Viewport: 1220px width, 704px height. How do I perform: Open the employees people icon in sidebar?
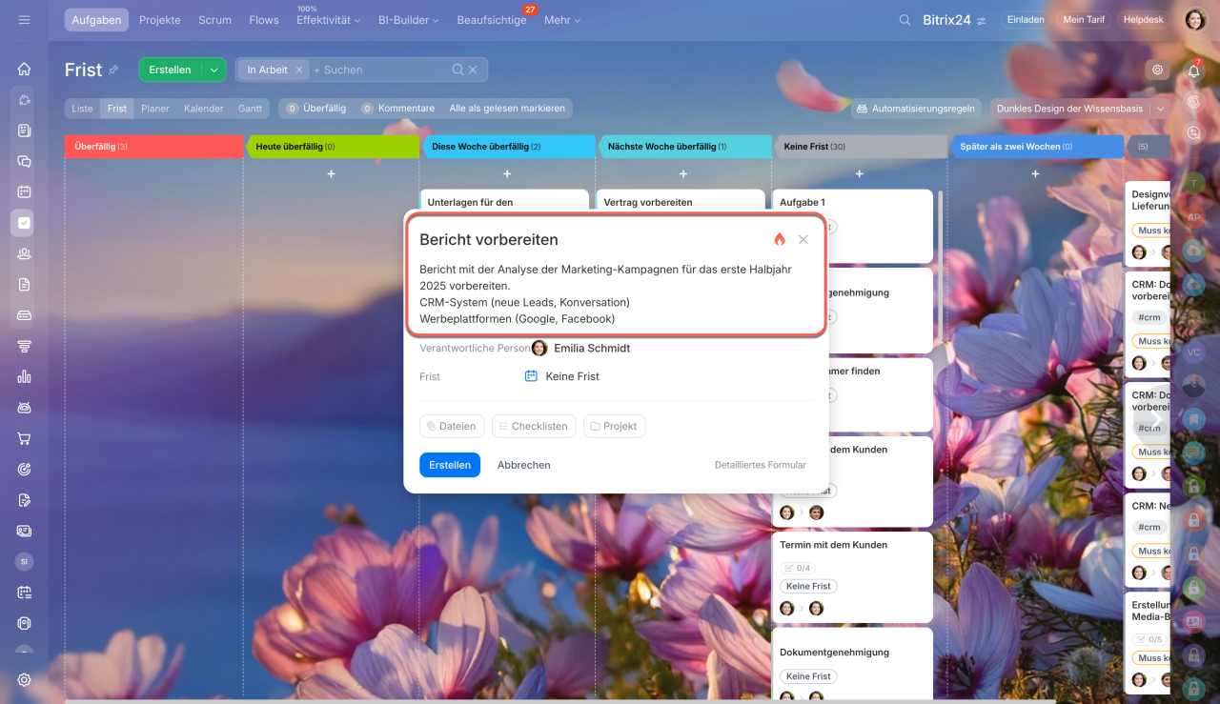[x=24, y=253]
